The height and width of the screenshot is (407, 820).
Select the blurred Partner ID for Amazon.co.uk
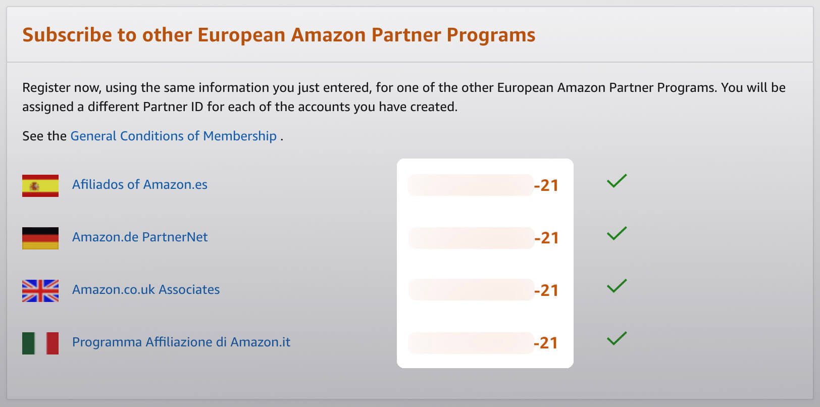[x=471, y=290]
